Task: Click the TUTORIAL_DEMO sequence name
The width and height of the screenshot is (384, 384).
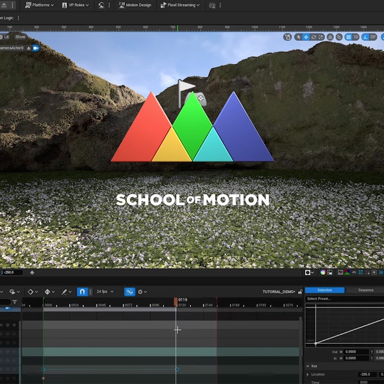Action: (x=279, y=292)
